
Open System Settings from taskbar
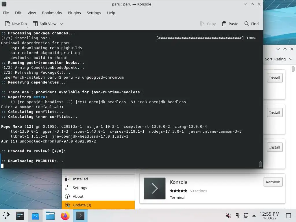point(20,216)
